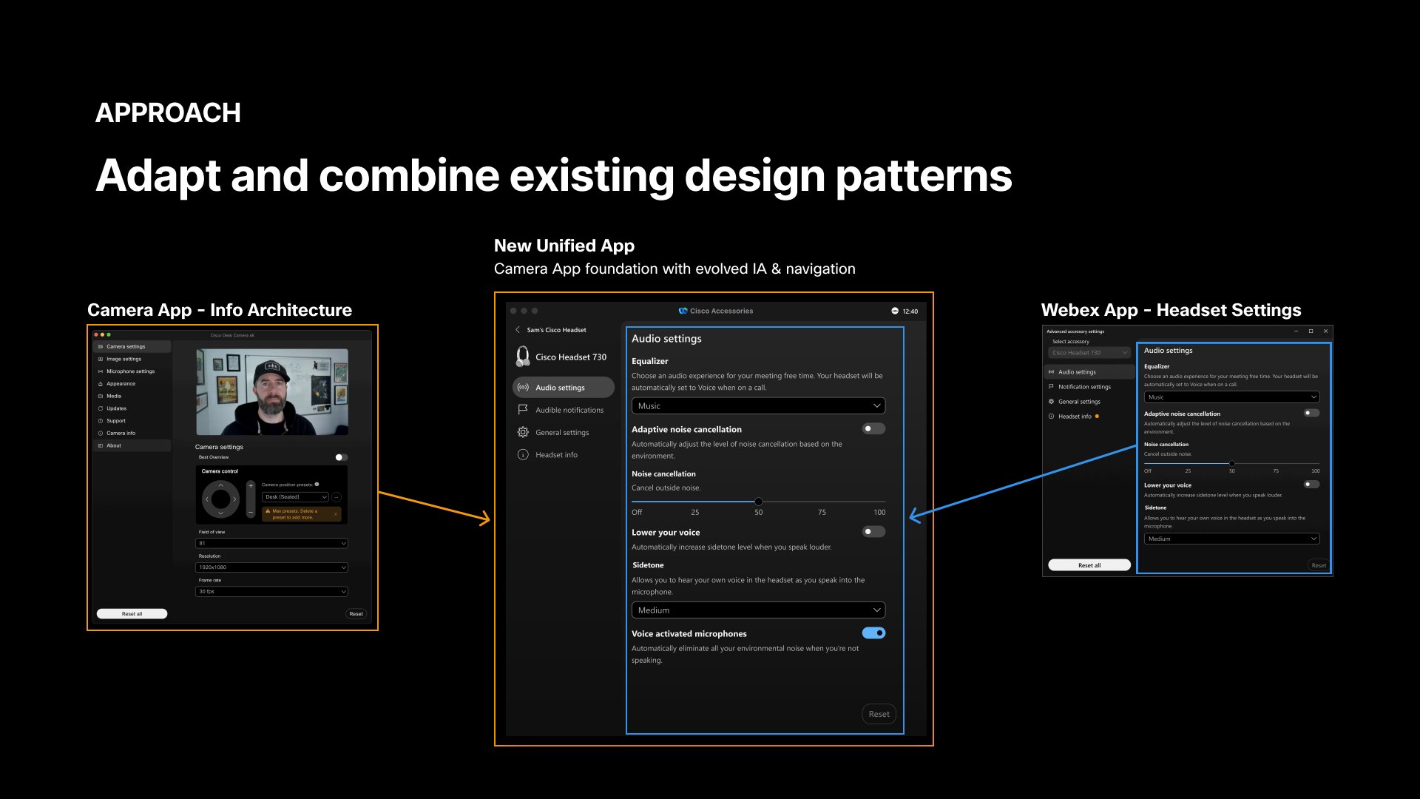Image resolution: width=1420 pixels, height=799 pixels.
Task: Click back arrow beside Sam's Cisco Headset
Action: (x=518, y=330)
